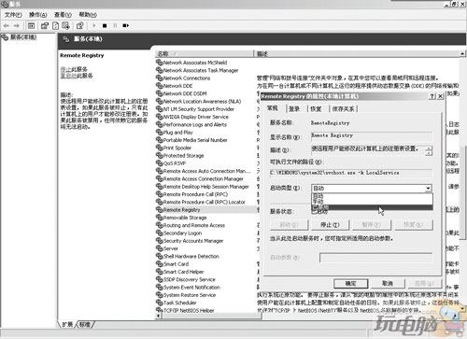The height and width of the screenshot is (339, 467).
Task: Choose the highlighted disabled startup option
Action: (x=372, y=207)
